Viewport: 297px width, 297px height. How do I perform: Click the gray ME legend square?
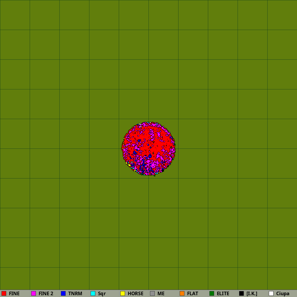point(152,293)
